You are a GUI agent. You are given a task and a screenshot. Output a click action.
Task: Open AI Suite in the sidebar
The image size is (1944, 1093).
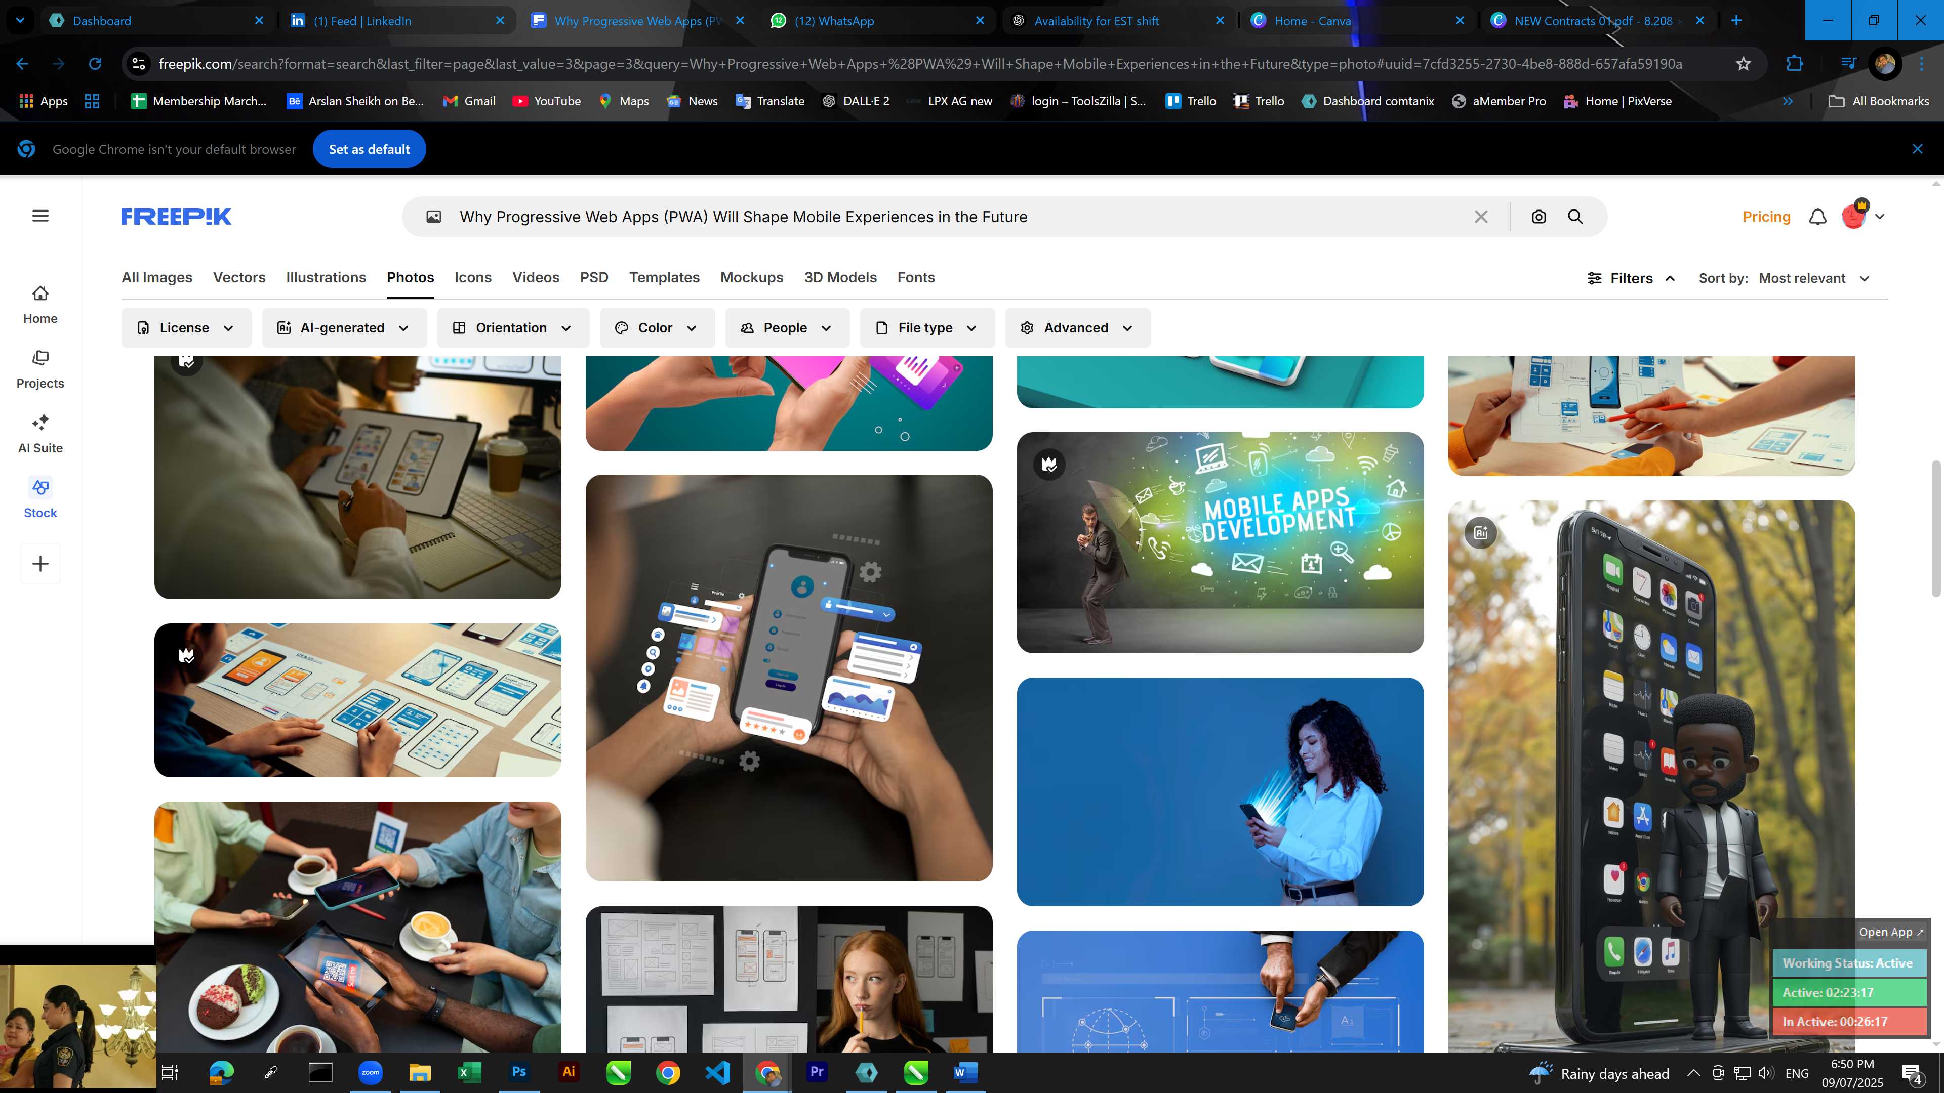click(x=40, y=434)
